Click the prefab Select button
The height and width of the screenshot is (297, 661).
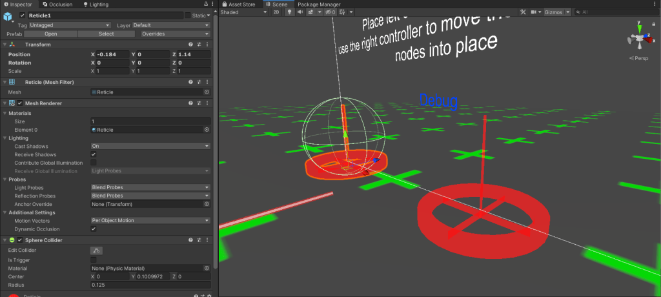point(106,34)
